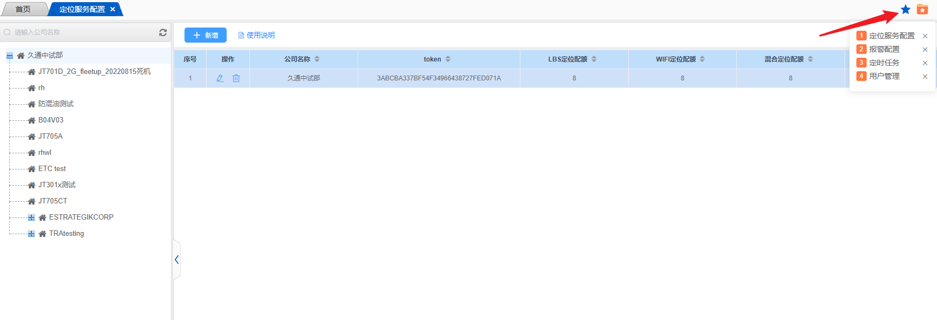Click the company name search field
The height and width of the screenshot is (320, 937).
pos(81,32)
